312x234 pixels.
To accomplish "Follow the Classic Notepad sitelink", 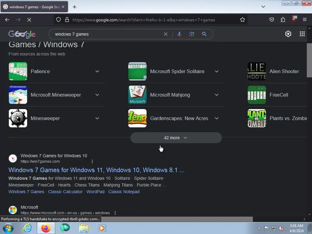I will tap(124, 192).
